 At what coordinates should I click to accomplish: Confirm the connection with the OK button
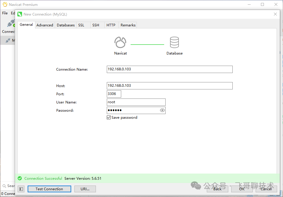[242, 189]
